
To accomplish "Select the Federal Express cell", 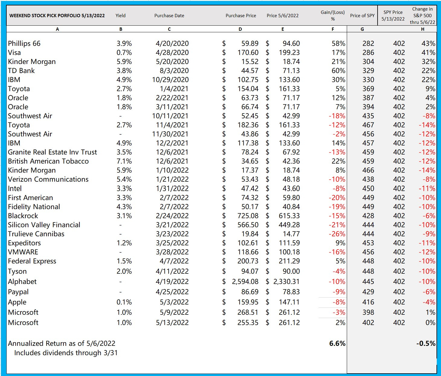I will 32,261.
